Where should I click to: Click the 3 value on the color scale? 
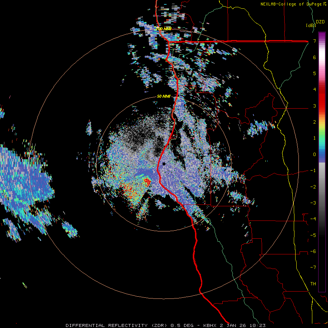(x=315, y=106)
